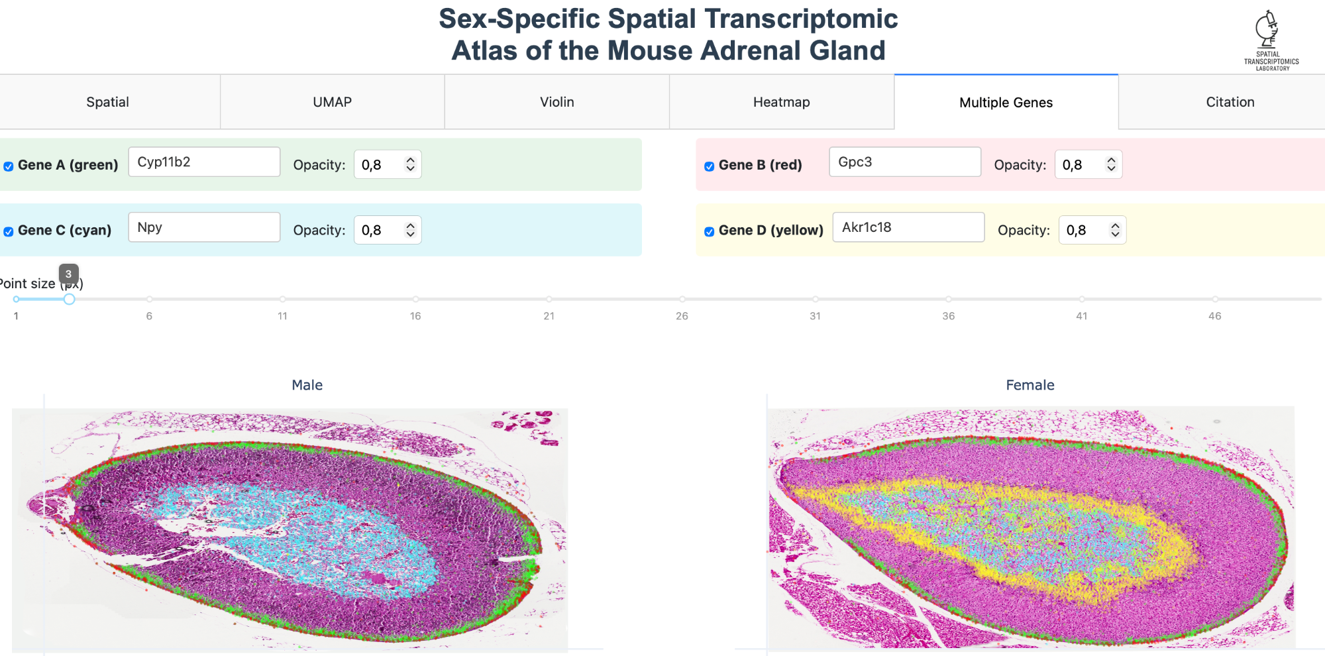Switch to the Spatial tab
1325x656 pixels.
(x=108, y=101)
